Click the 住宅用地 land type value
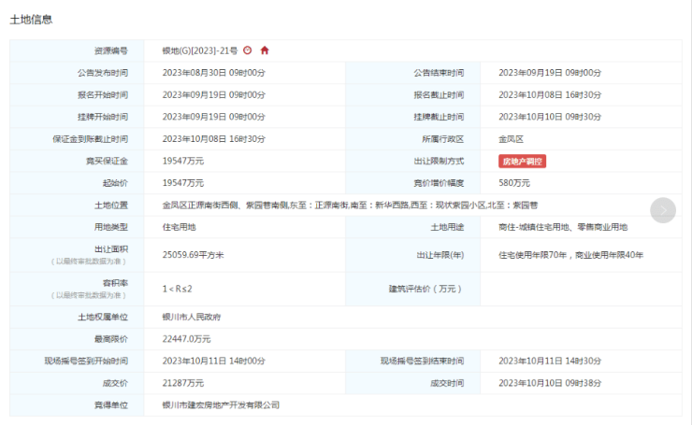692x425 pixels. [x=181, y=227]
